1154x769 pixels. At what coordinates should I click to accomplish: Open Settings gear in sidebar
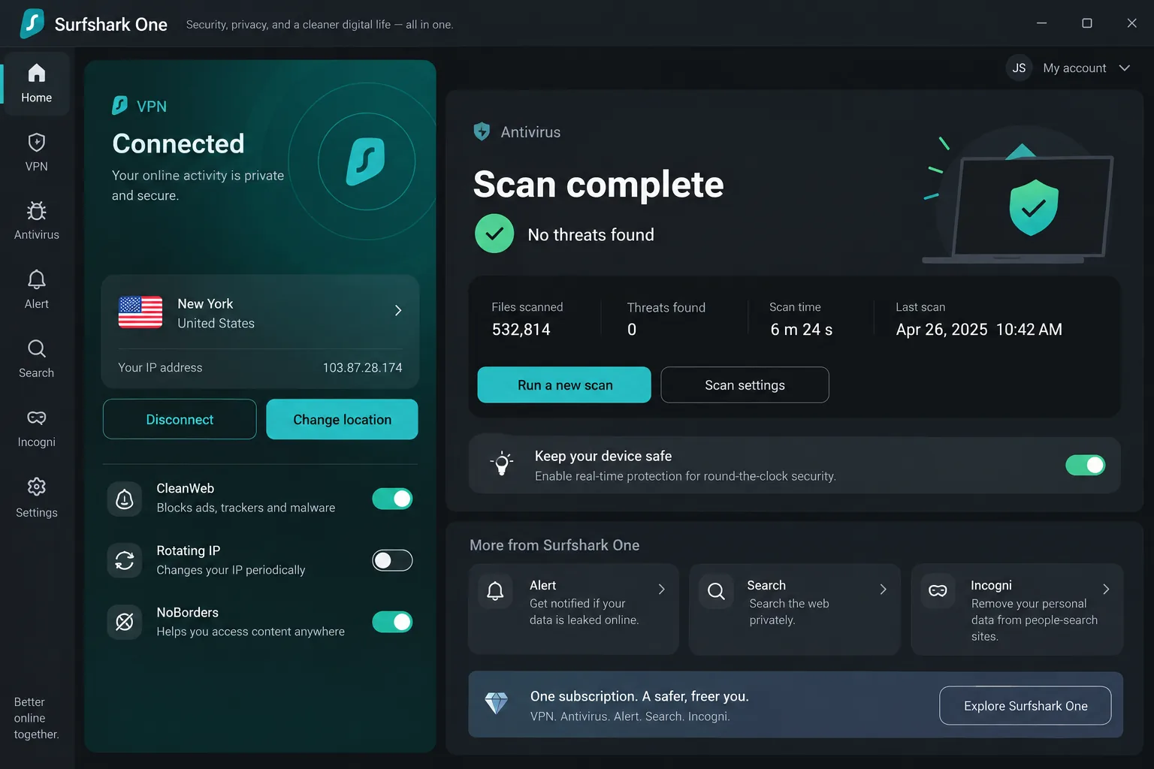pyautogui.click(x=36, y=487)
